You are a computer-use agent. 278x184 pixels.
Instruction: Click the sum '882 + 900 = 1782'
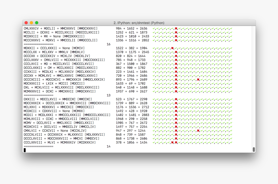[x=131, y=68]
